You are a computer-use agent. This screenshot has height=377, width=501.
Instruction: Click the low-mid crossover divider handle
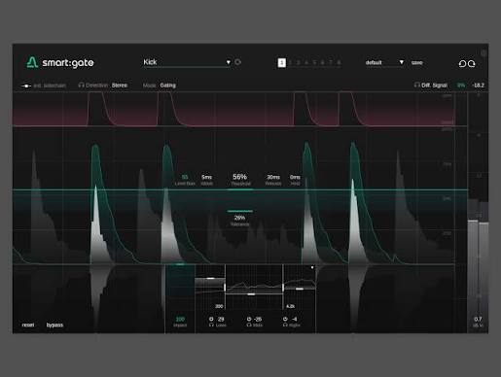coord(225,288)
